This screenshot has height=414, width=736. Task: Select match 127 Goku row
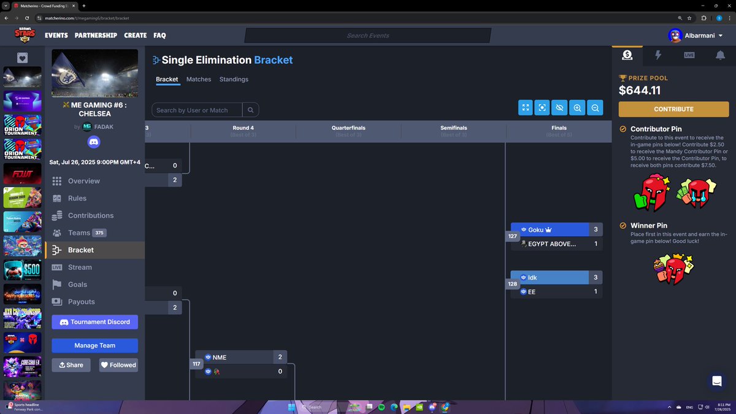[557, 229]
